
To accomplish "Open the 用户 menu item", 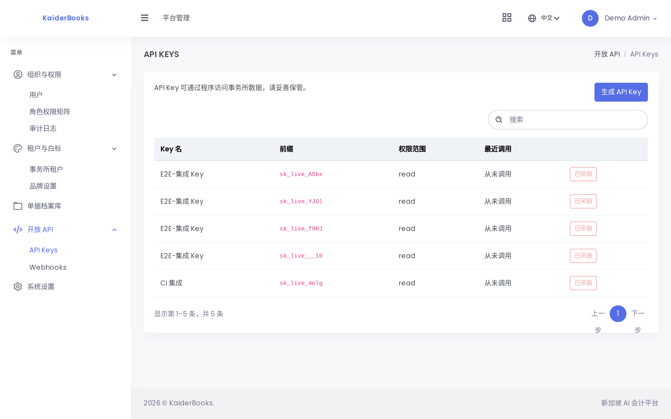I will coord(36,95).
